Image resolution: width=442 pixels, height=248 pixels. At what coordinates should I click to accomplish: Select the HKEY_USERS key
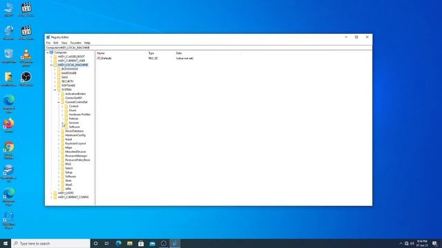tap(66, 193)
